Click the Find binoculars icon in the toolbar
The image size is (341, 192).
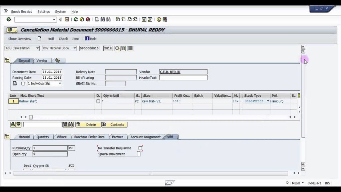click(103, 19)
